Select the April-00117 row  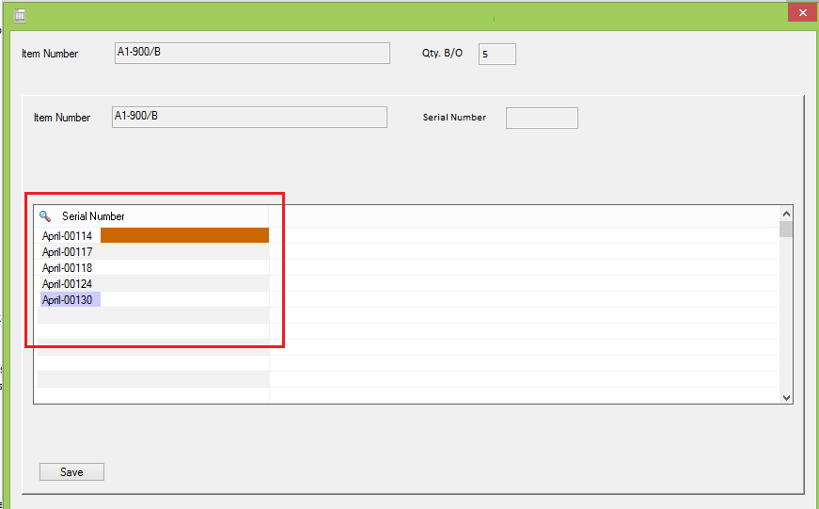click(x=67, y=252)
